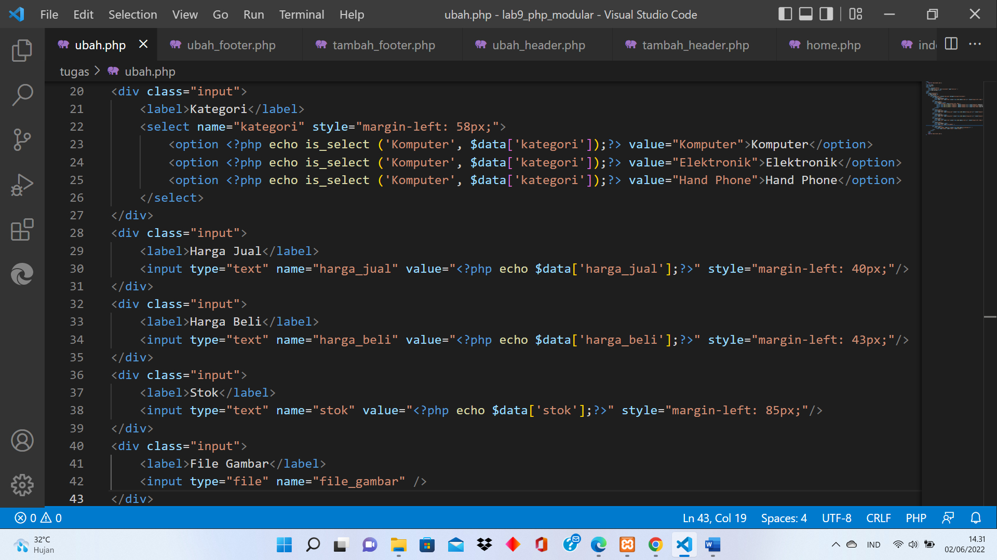This screenshot has height=560, width=997.
Task: Open the tugas breadcrumb dropdown
Action: tap(74, 71)
